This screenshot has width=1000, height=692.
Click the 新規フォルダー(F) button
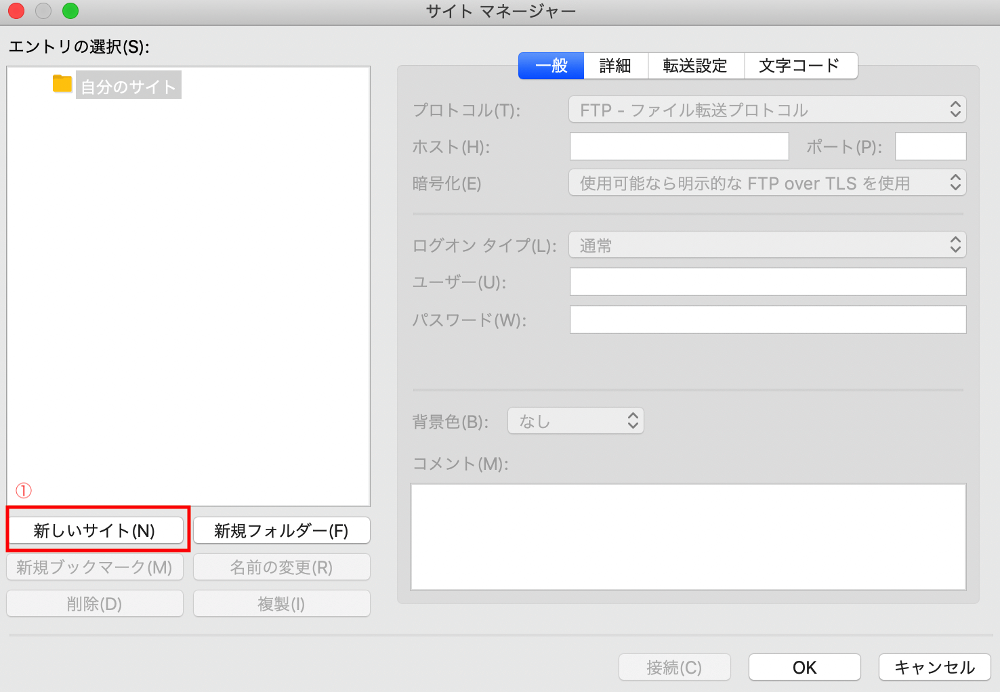pos(282,530)
